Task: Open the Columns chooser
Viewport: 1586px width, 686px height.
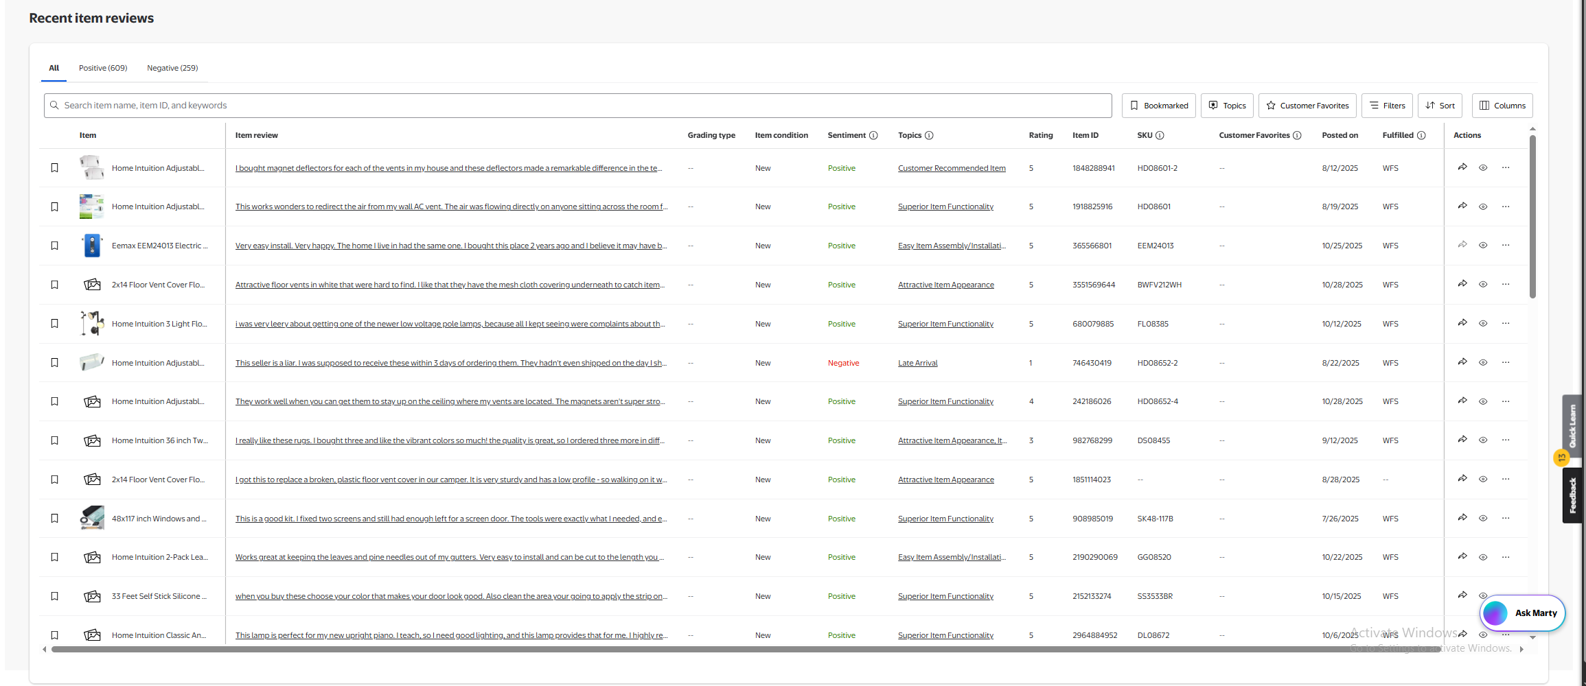Action: [x=1502, y=106]
